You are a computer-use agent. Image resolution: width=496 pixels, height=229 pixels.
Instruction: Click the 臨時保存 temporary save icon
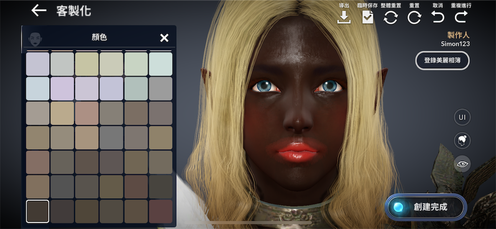coord(368,17)
